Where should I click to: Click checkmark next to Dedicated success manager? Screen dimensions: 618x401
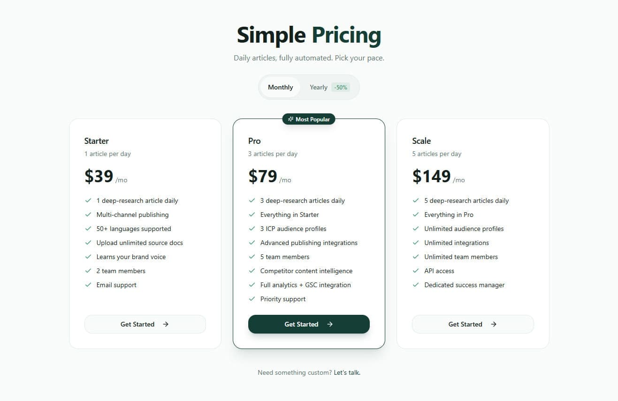pyautogui.click(x=416, y=285)
